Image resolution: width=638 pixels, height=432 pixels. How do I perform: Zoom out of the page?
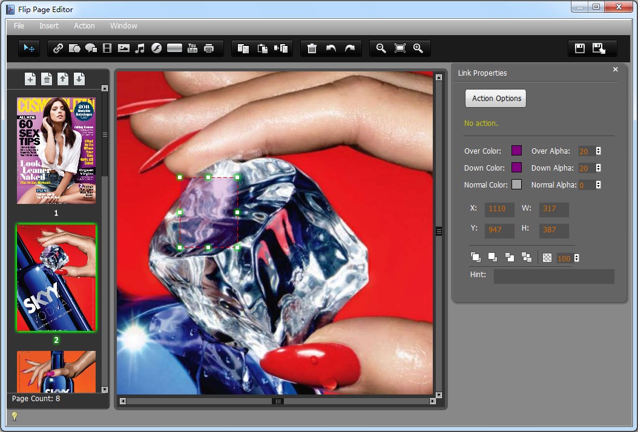click(381, 48)
